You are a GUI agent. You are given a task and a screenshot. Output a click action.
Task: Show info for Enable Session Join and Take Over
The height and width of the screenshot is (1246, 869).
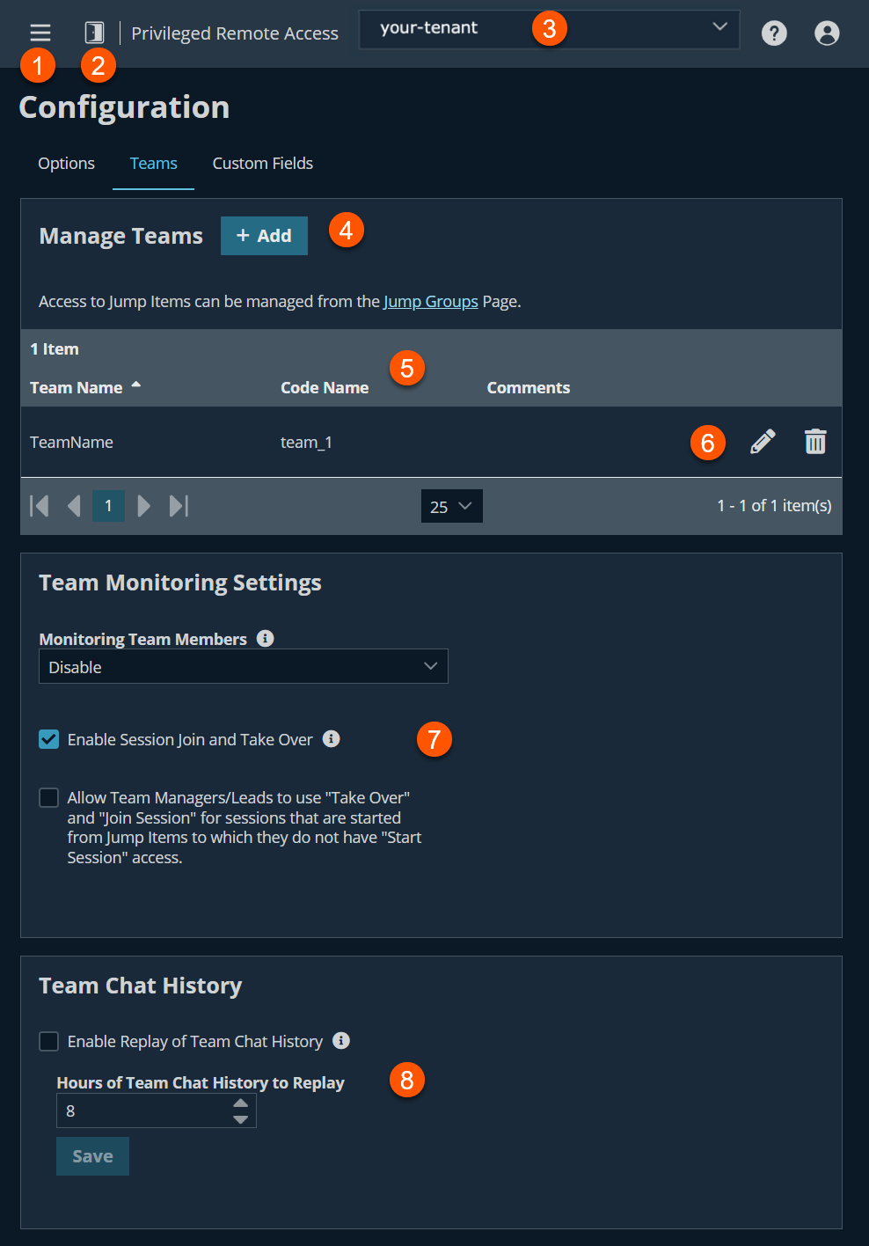(332, 739)
